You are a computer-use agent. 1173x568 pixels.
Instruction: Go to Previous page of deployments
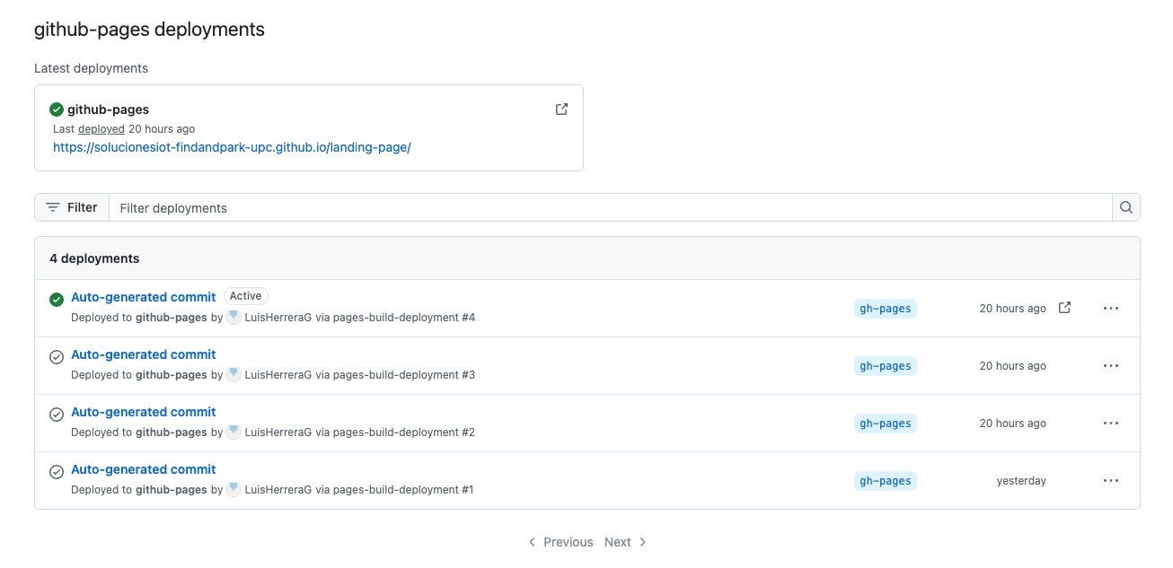[x=560, y=542]
